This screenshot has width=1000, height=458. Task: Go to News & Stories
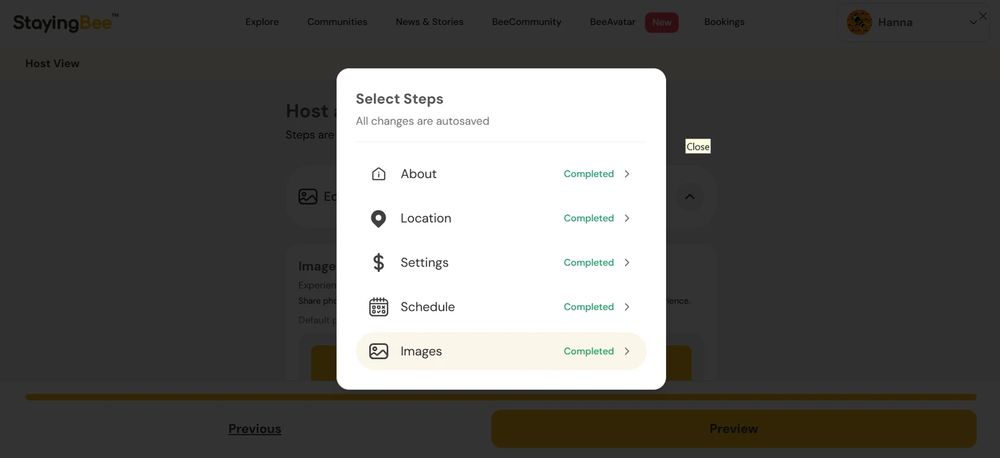(x=429, y=22)
